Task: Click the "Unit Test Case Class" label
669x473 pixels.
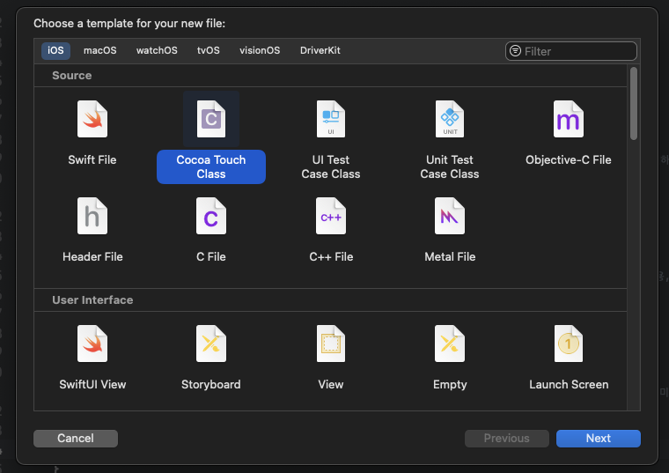Action: tap(450, 167)
